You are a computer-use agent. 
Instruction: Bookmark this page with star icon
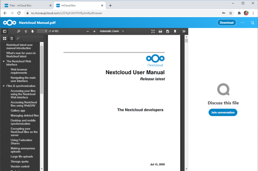coord(230,13)
